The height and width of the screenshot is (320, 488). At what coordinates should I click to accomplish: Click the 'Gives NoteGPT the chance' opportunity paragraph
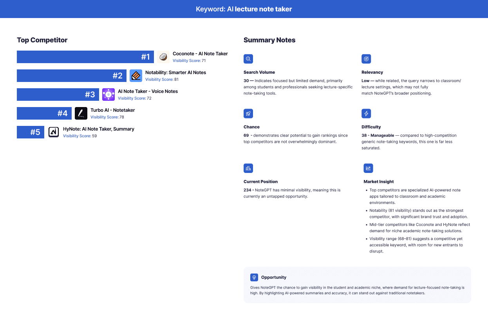(357, 290)
